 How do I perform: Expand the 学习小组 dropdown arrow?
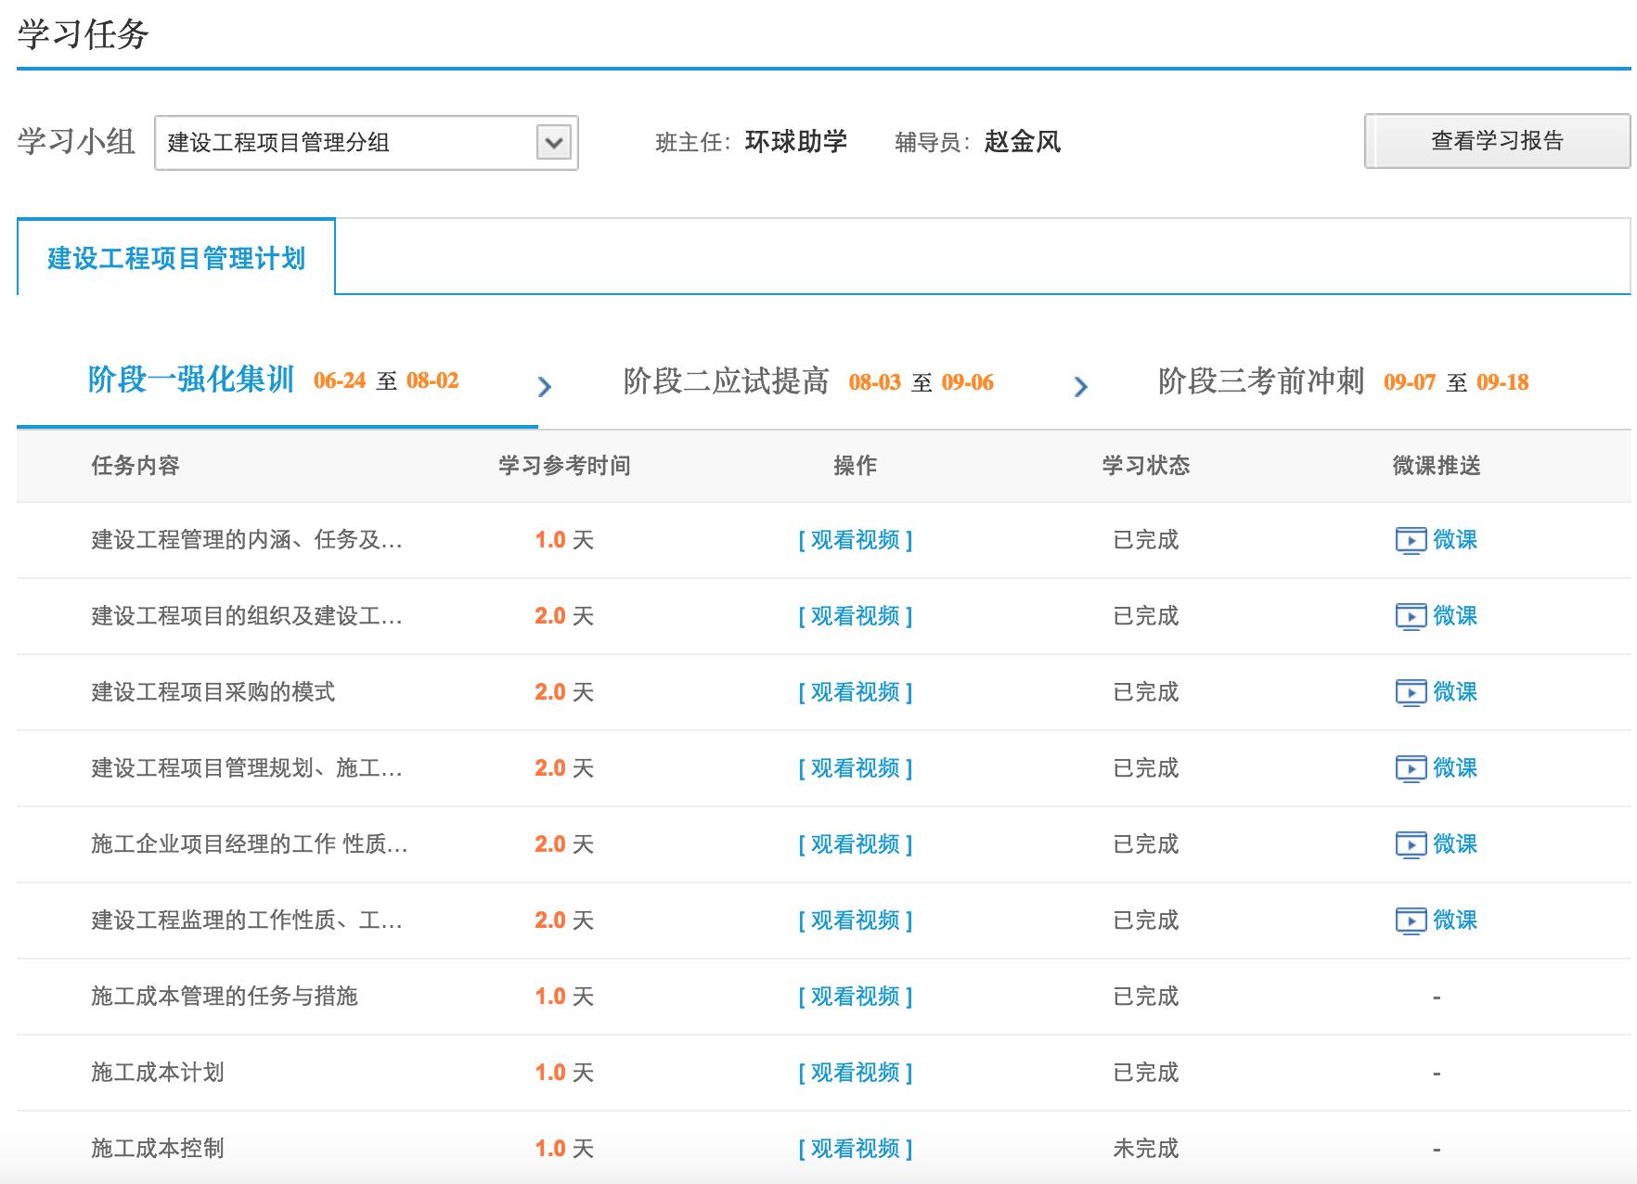(554, 143)
